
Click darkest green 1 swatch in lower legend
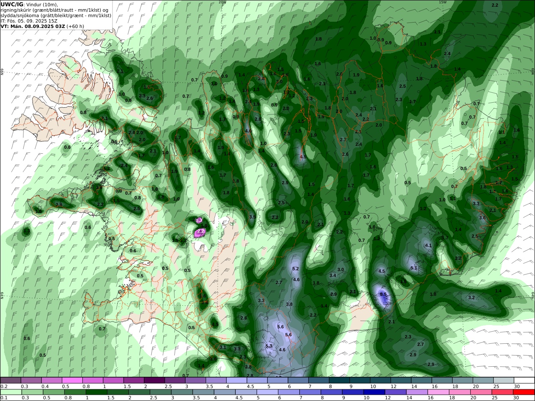[97, 392]
